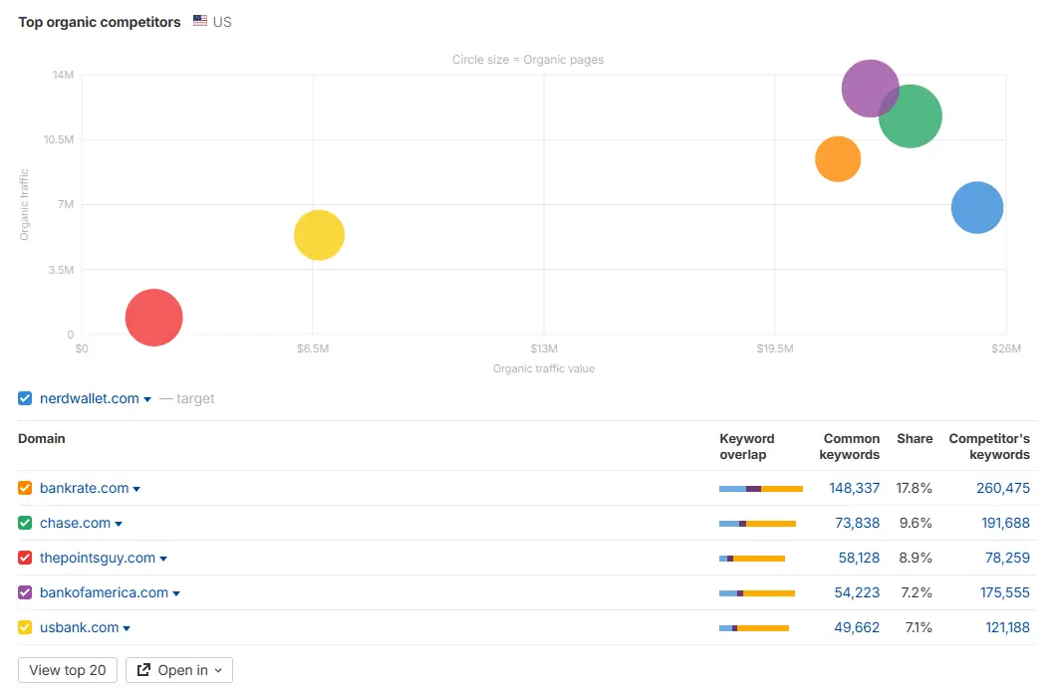Open the chase.com dropdown arrow

(119, 524)
